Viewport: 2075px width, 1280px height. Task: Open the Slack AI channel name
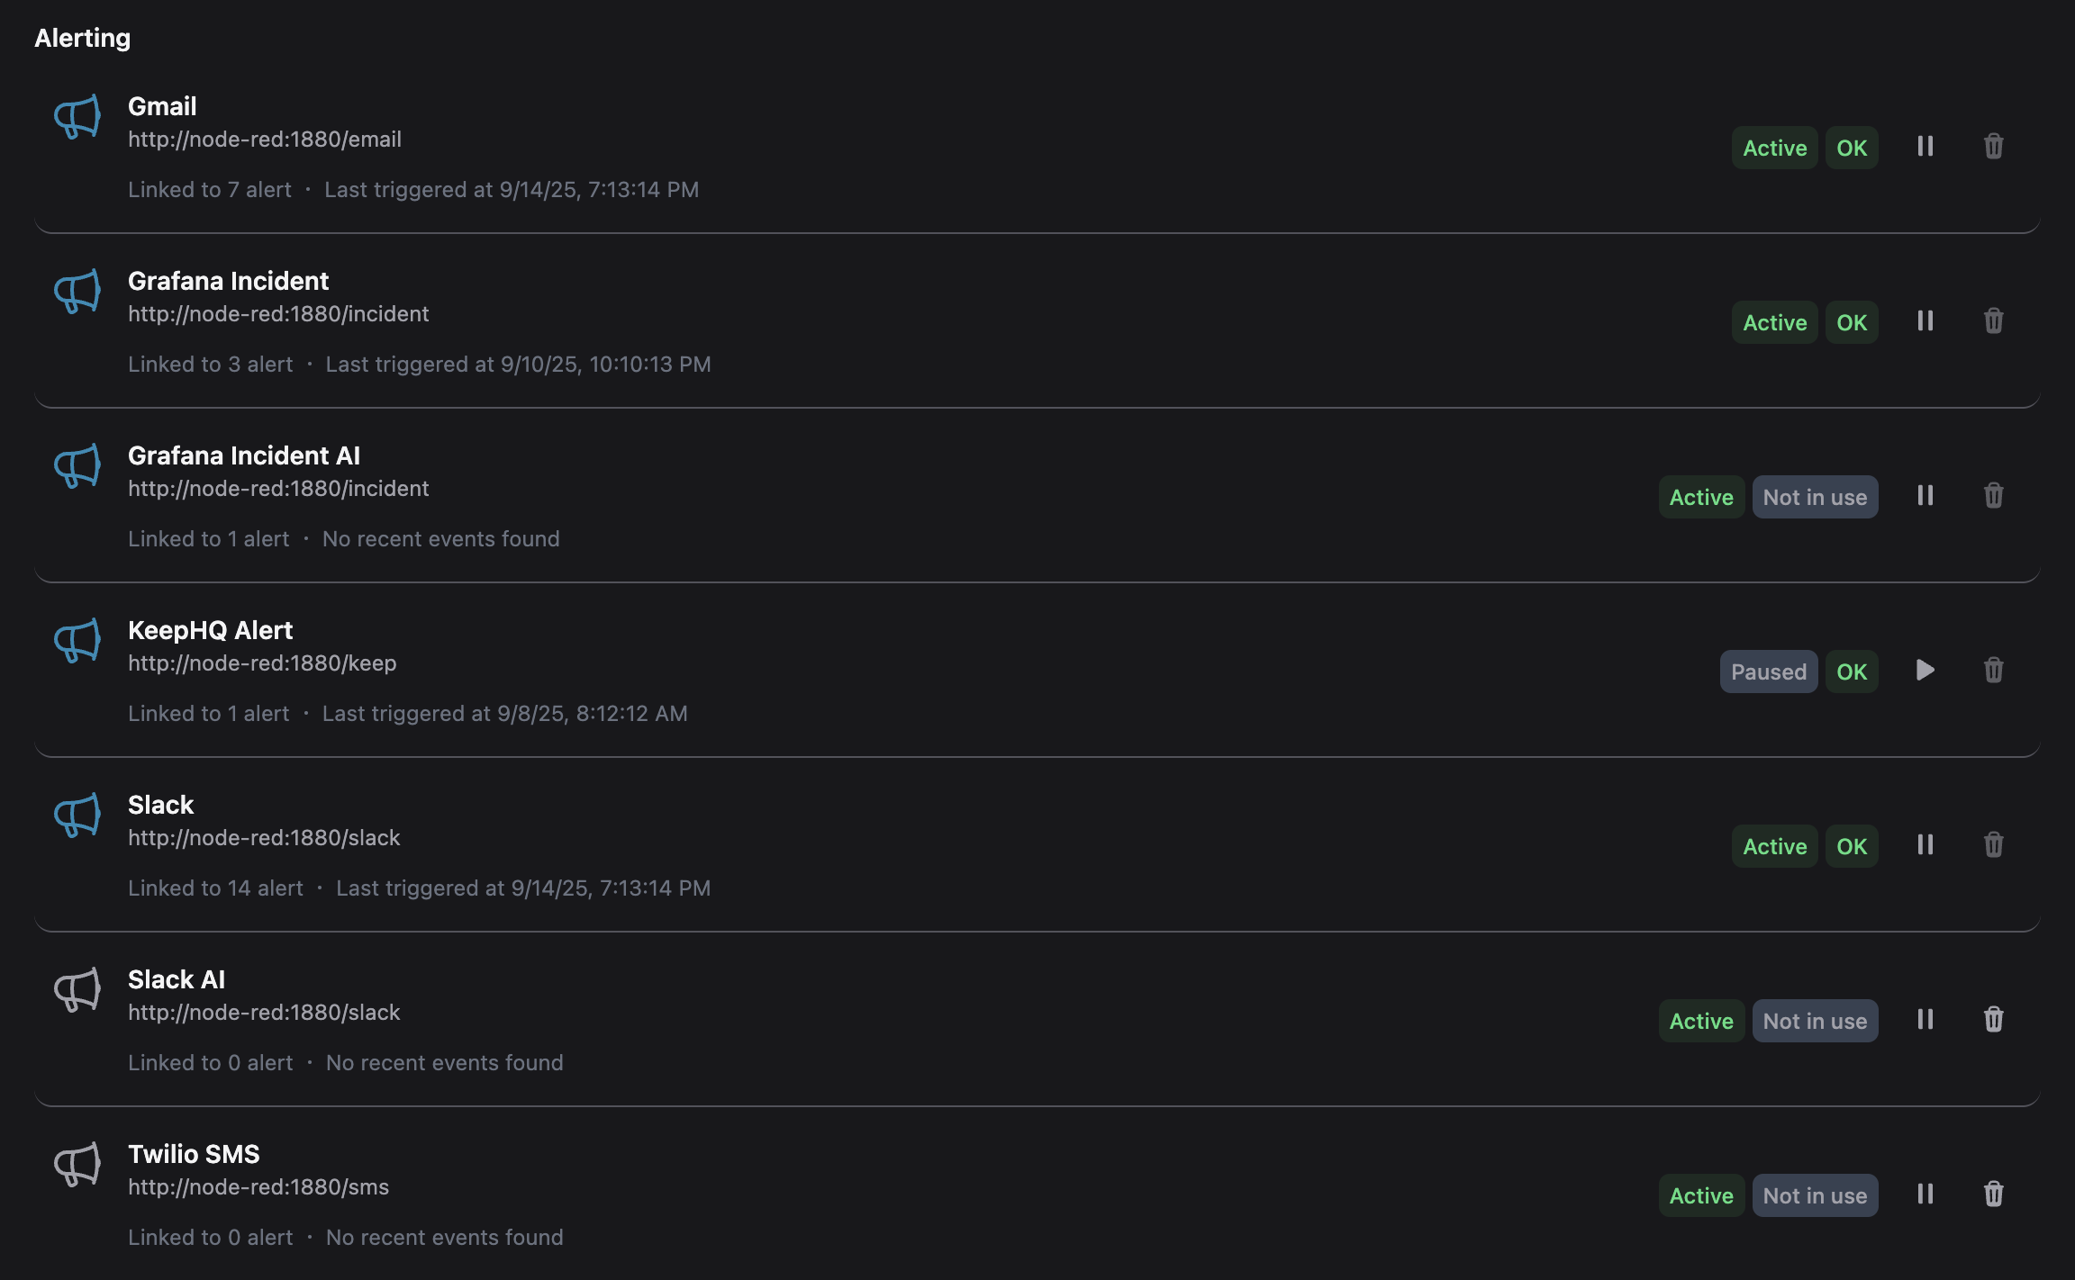point(177,979)
